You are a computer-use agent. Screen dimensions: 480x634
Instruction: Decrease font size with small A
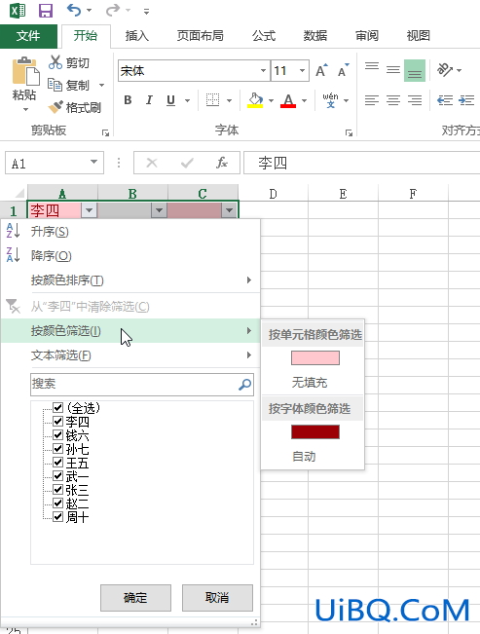pos(344,70)
